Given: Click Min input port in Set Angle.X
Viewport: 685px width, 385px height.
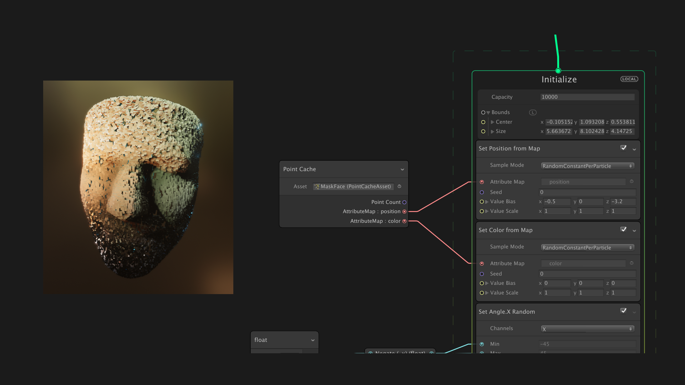Looking at the screenshot, I should 482,344.
